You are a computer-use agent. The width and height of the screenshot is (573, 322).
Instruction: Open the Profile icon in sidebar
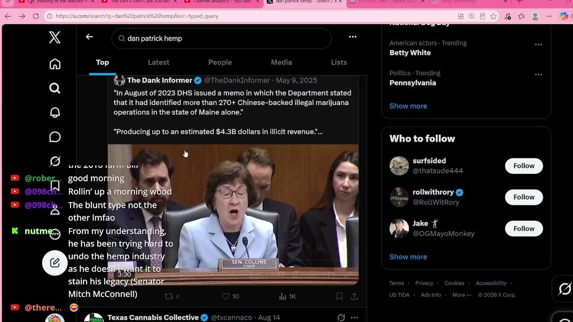[x=55, y=210]
